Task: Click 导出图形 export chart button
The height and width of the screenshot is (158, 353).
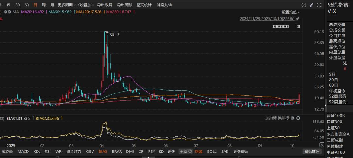Action: coord(125,5)
